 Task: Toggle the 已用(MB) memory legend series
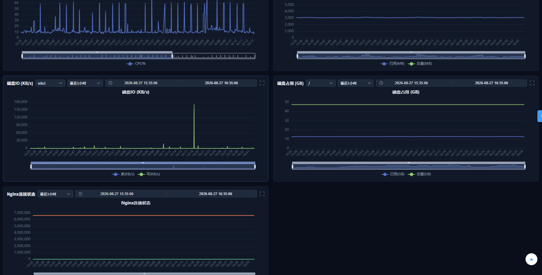point(393,64)
